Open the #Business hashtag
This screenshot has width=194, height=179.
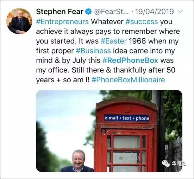click(x=93, y=51)
